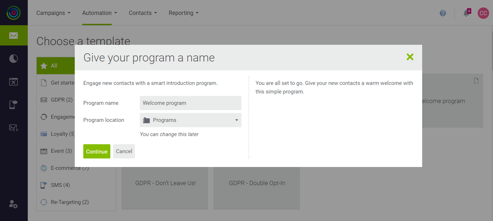Click the Cancel button
Viewport: 493px width, 221px height.
click(x=124, y=151)
